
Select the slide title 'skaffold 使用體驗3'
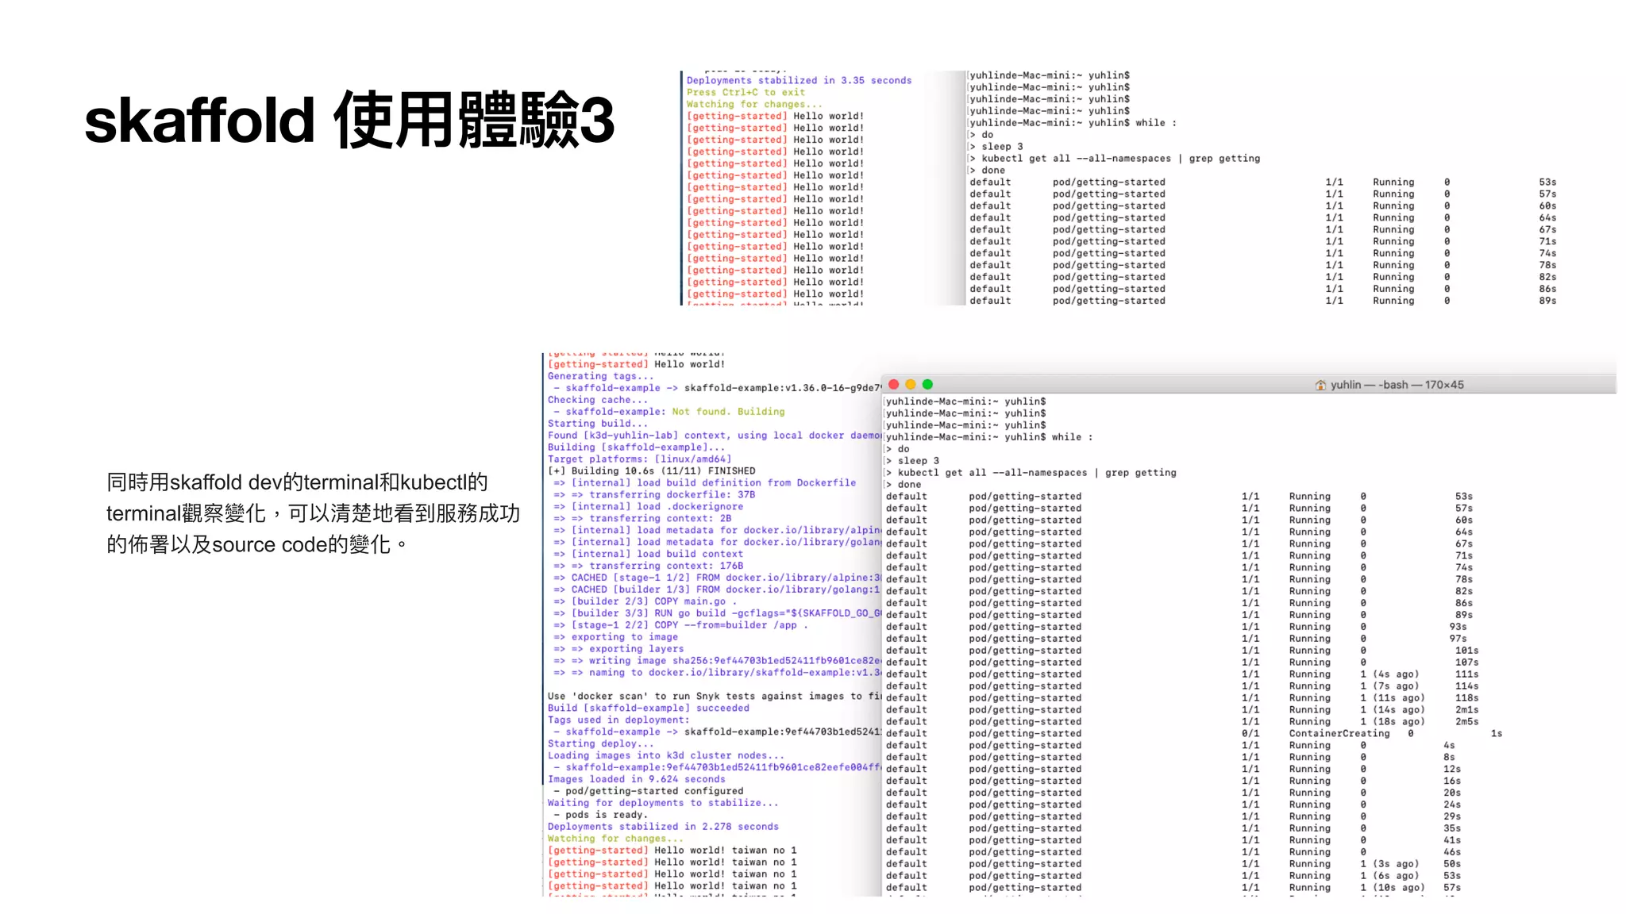(349, 120)
